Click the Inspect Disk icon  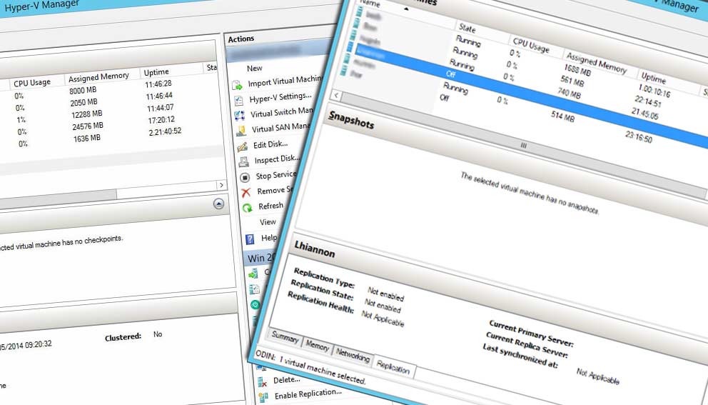[244, 162]
